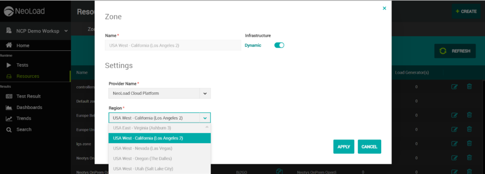Image resolution: width=485 pixels, height=174 pixels.
Task: Click the REFRESH button
Action: [x=455, y=51]
